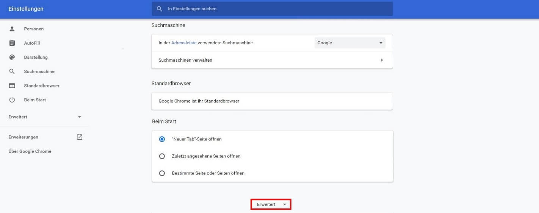539x213 pixels.
Task: Click the AutoFill clipboard icon
Action: coord(12,43)
